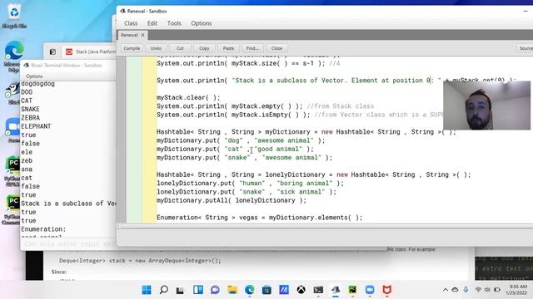Click the 'myDictionary.putAll' code line
533x299 pixels.
232,200
